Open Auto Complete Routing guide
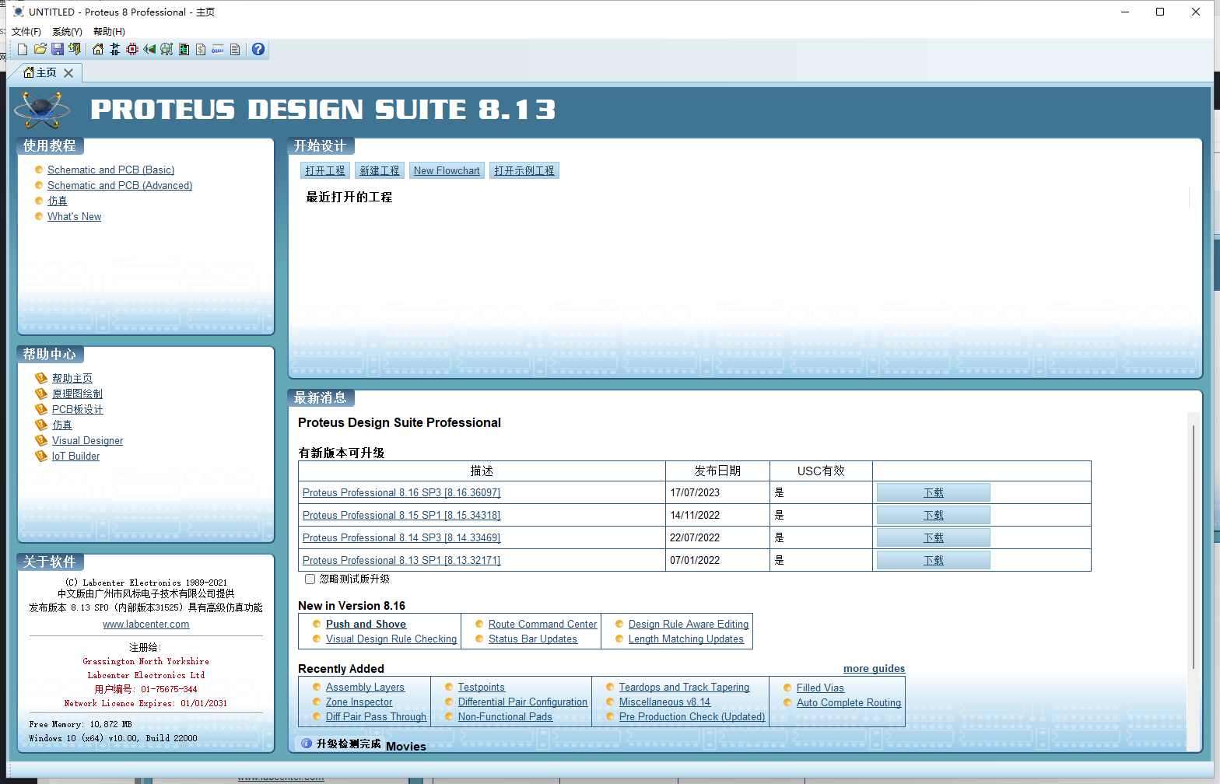Screen dimensions: 1220x784 coord(849,702)
